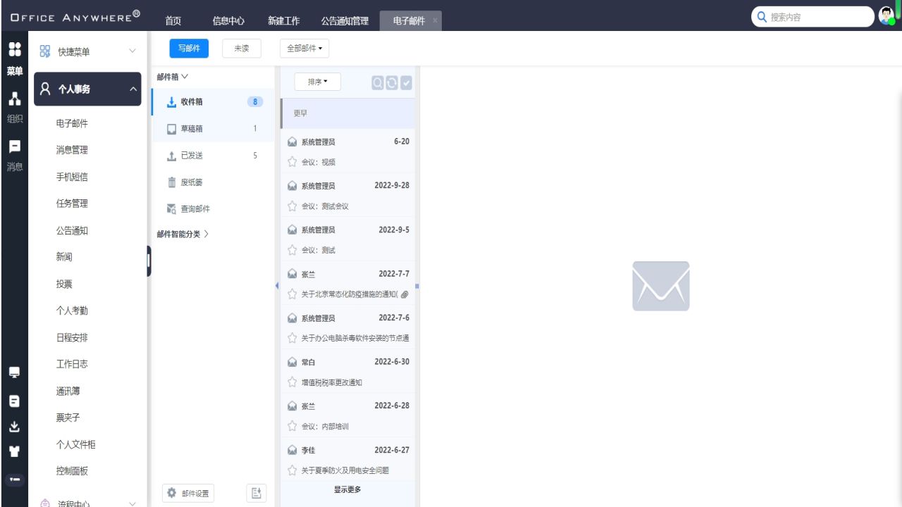Switch to the 公告通知管理 tab
Viewport: 902px width, 507px height.
(343, 20)
